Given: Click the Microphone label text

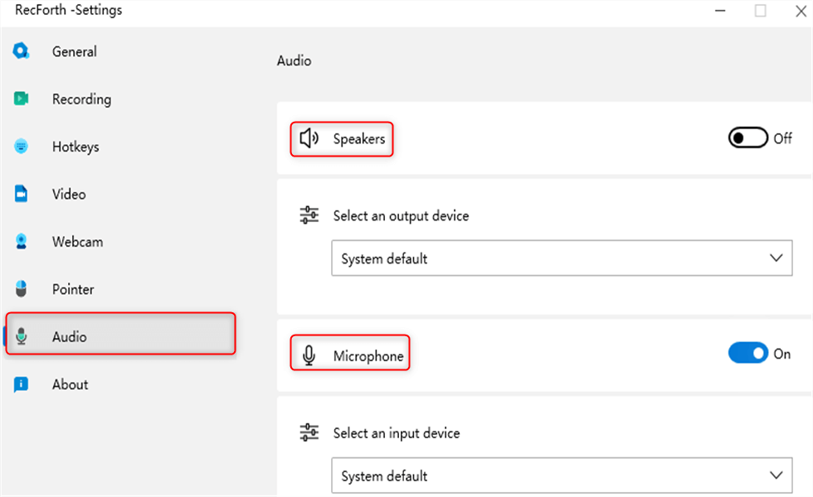Looking at the screenshot, I should coord(368,356).
